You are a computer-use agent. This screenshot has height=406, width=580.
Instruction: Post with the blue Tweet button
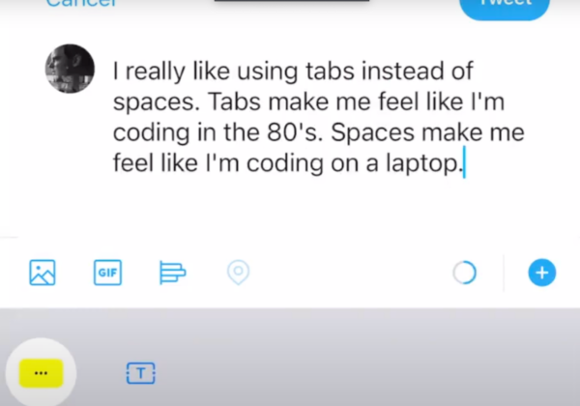(505, 7)
